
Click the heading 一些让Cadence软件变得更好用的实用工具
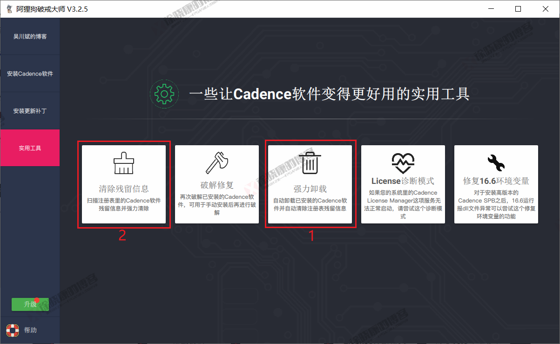click(x=329, y=94)
